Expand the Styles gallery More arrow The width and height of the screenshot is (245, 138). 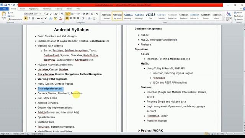click(x=224, y=19)
